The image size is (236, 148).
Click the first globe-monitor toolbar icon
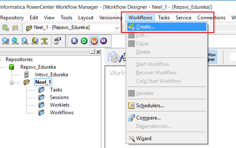5,41
